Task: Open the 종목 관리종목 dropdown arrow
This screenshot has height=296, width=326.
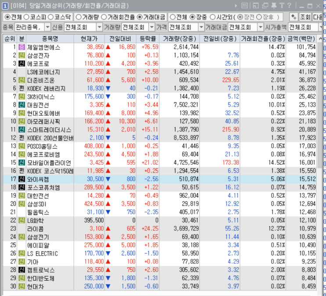Action: pos(48,27)
